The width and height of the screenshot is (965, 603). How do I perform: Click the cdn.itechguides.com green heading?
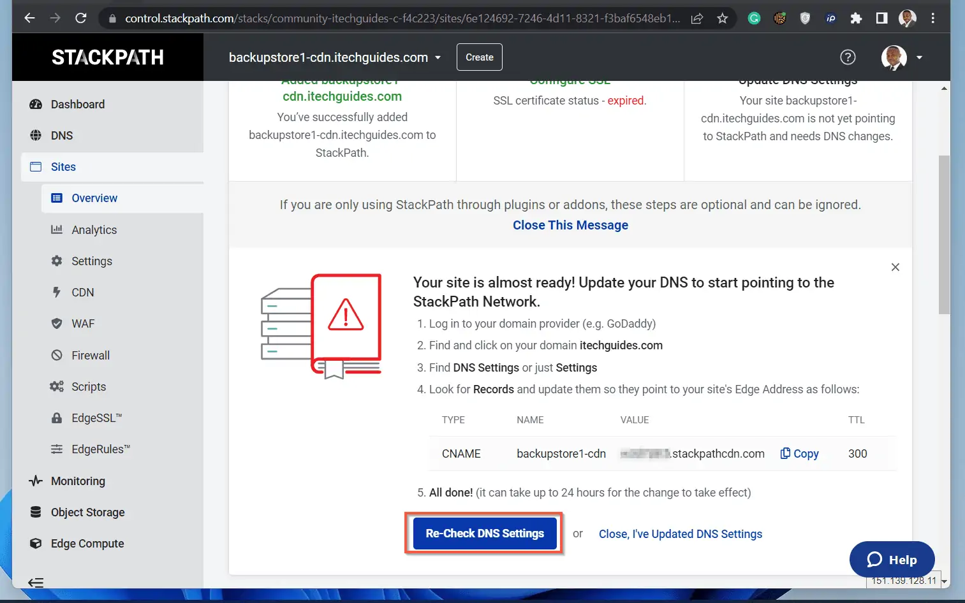tap(343, 96)
